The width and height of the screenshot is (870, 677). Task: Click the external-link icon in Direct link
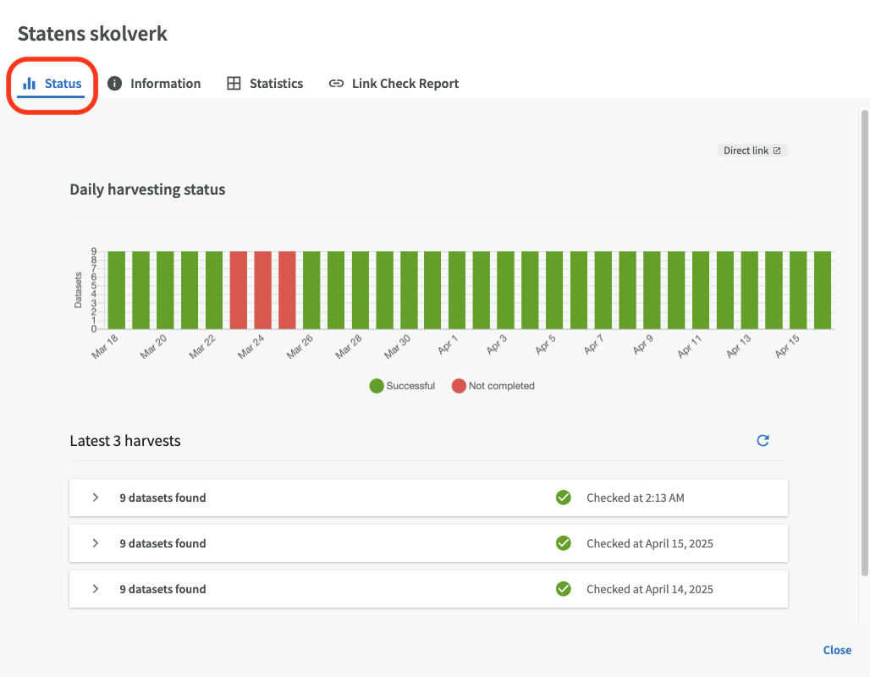click(777, 151)
